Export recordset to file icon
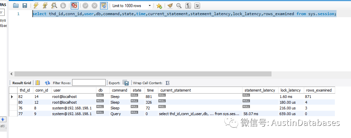 (126, 83)
